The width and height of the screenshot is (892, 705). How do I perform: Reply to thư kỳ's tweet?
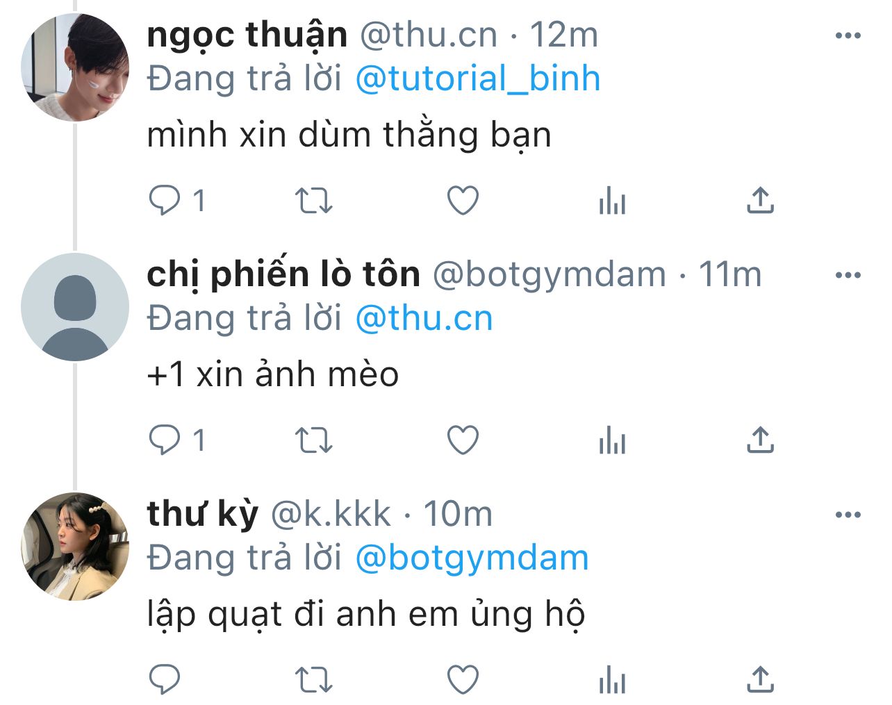165,680
